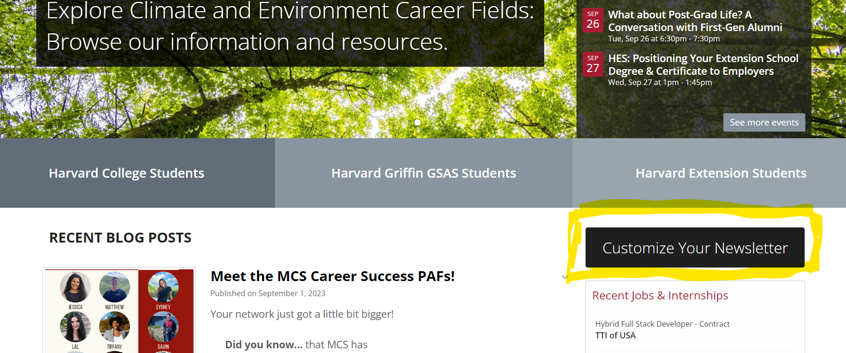This screenshot has width=846, height=353.
Task: Open the Post-Grad Life alumni conversation event
Action: [x=695, y=21]
